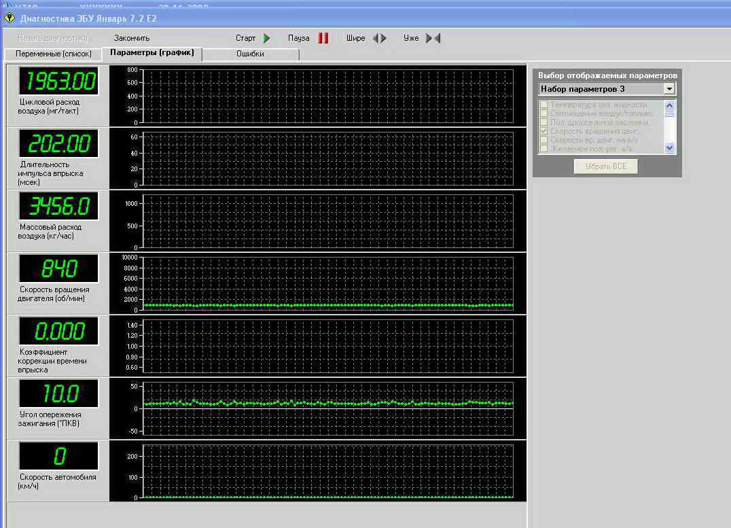Click the app icon in the title bar
The width and height of the screenshot is (731, 528).
10,18
